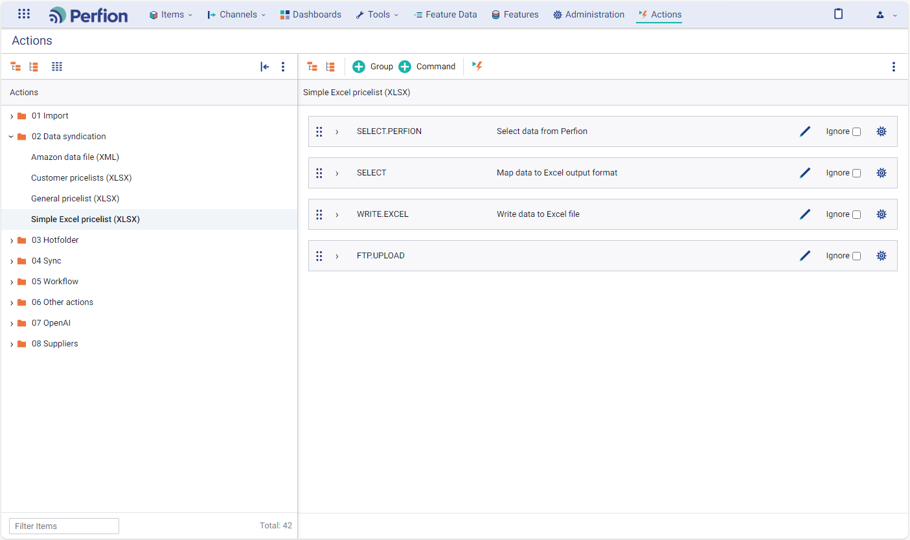910x540 pixels.
Task: Click the drag handle of the SELECT row
Action: pyautogui.click(x=319, y=173)
